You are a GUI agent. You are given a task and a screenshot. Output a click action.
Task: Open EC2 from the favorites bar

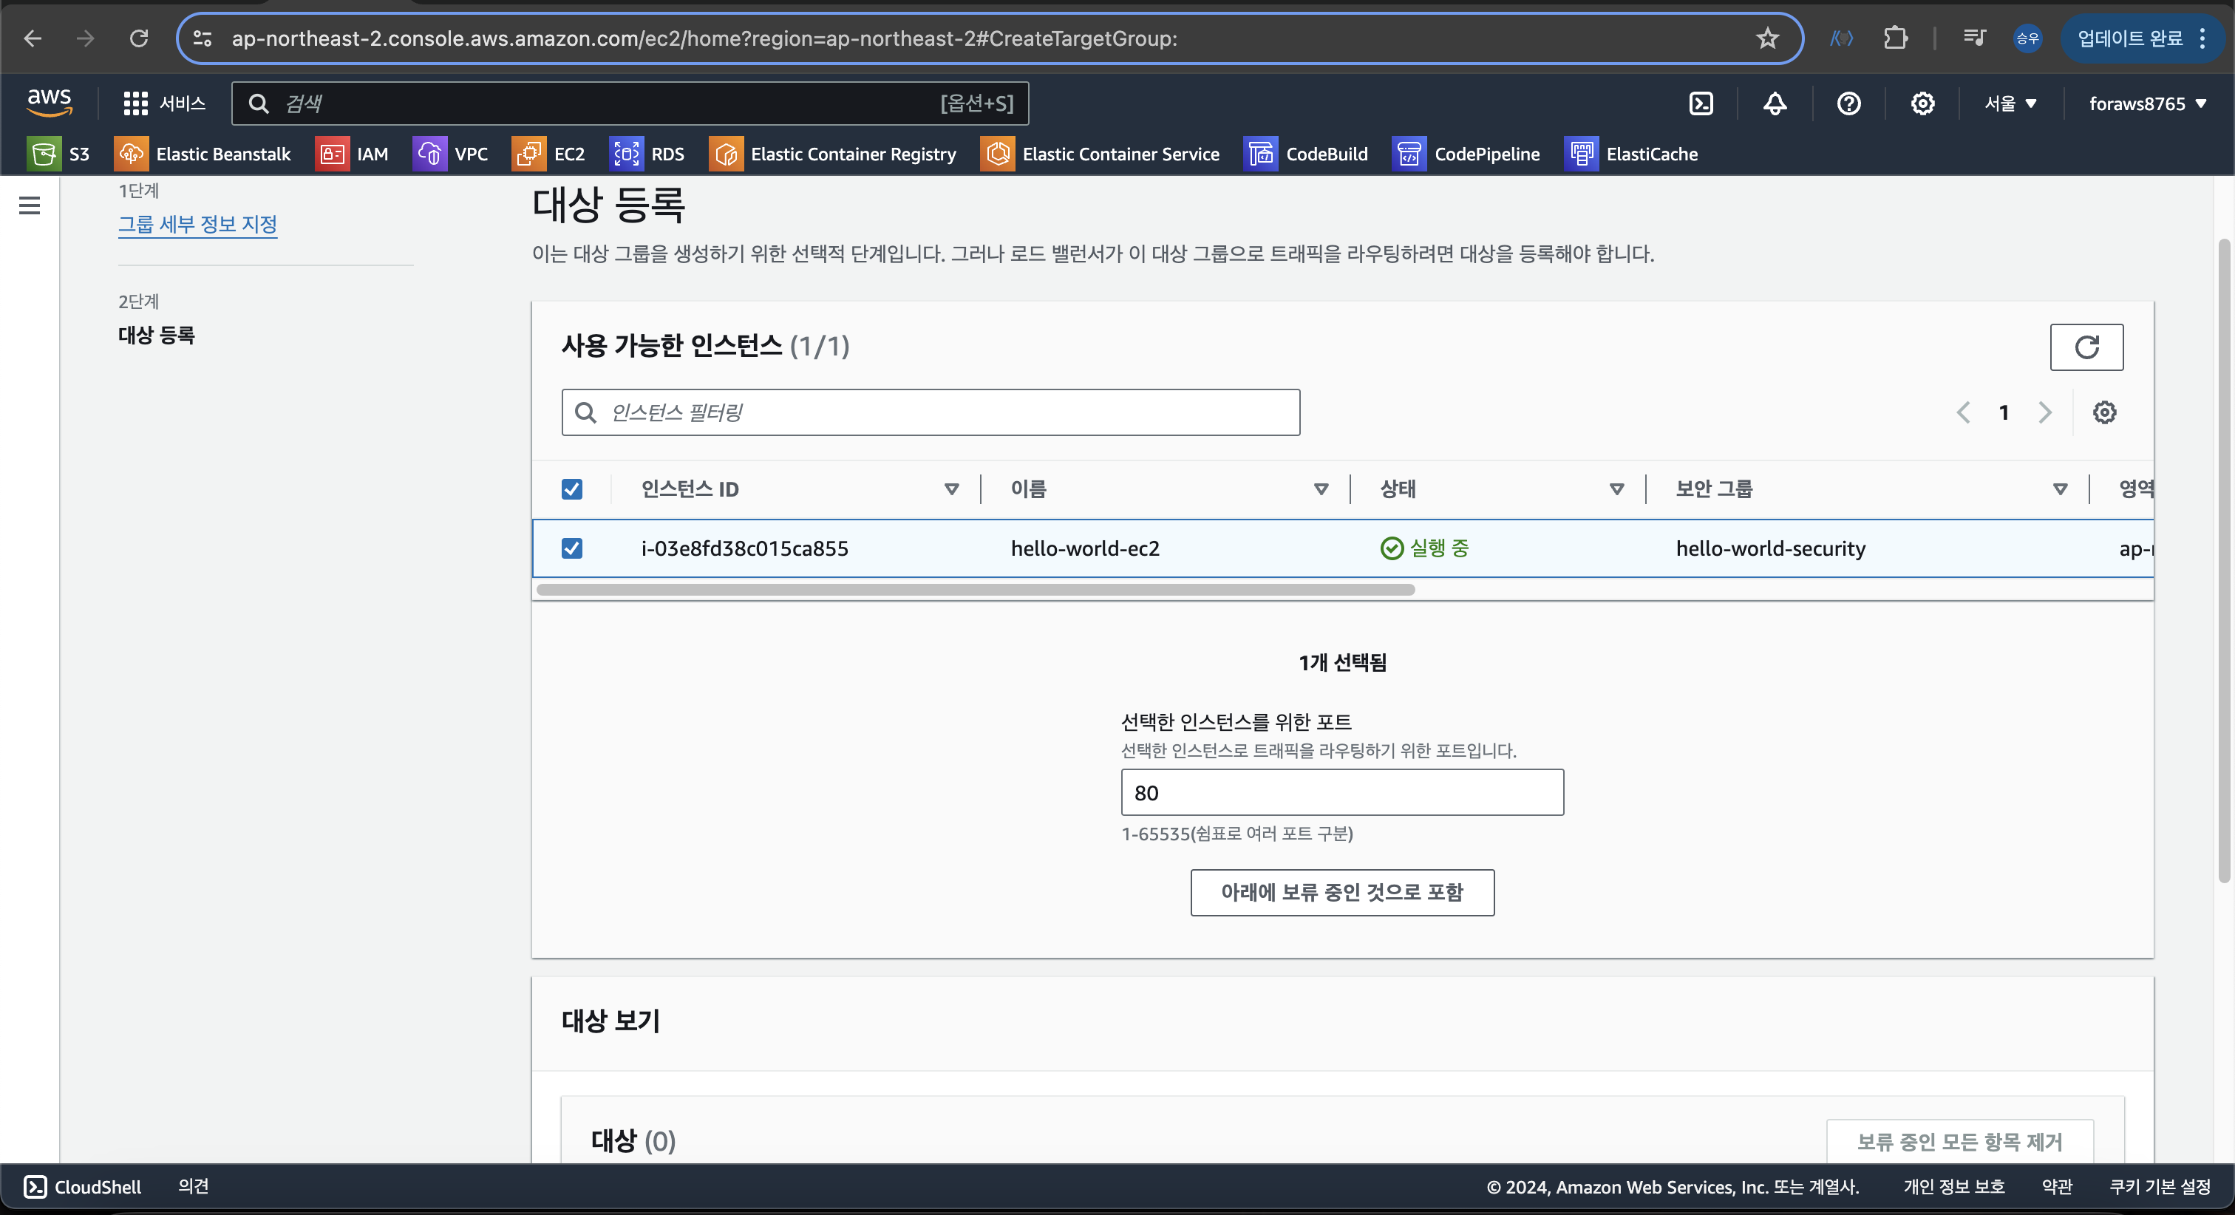548,154
